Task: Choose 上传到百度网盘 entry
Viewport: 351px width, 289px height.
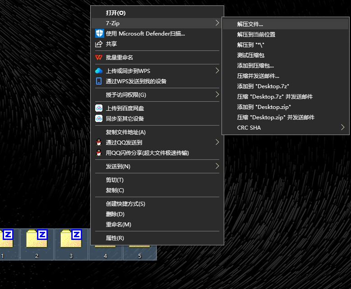Action: click(157, 108)
